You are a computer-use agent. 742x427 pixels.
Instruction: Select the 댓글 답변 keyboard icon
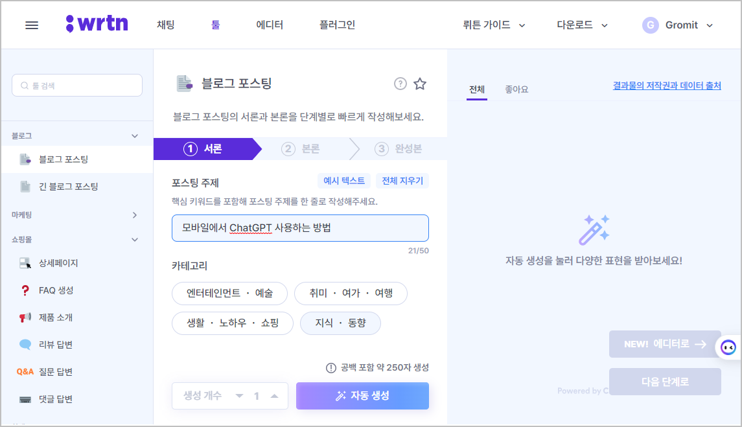tap(25, 400)
